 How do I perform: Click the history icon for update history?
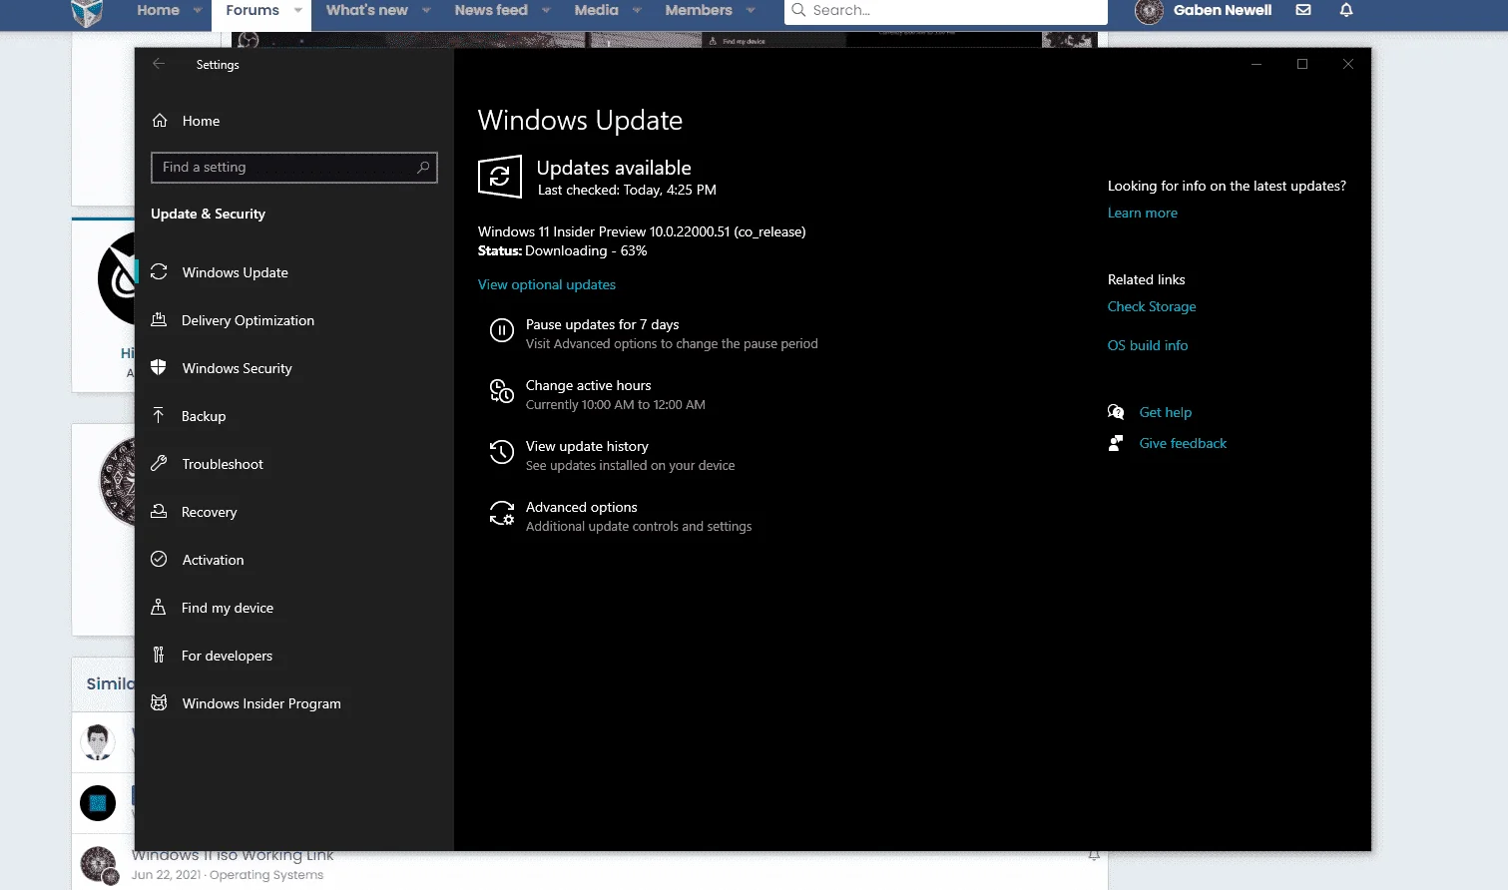coord(502,452)
